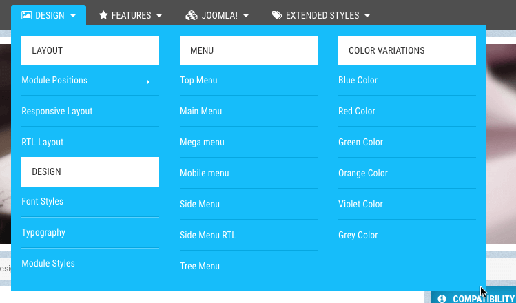Go to the Tree Menu page
This screenshot has height=303, width=516.
pyautogui.click(x=200, y=267)
